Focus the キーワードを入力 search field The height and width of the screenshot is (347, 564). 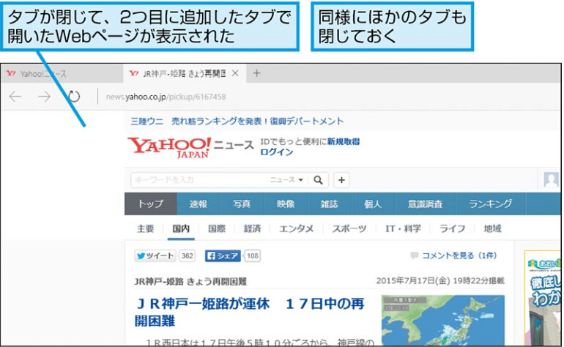[x=199, y=180]
